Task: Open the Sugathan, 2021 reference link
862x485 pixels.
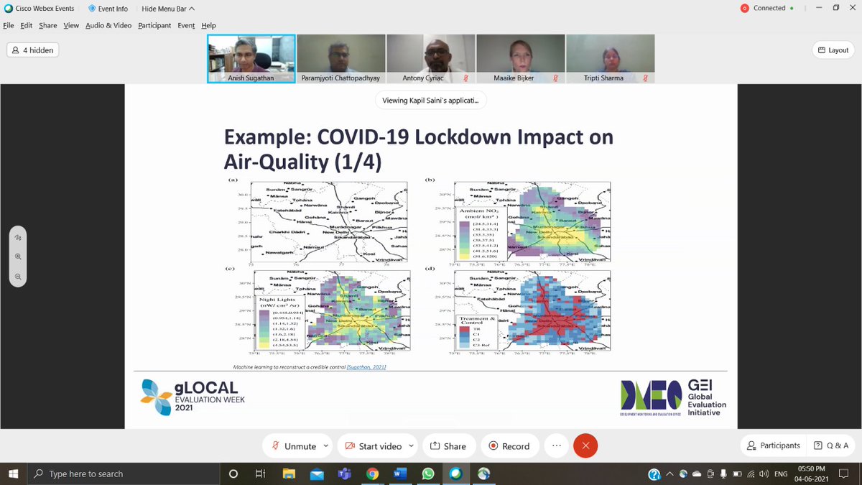Action: pyautogui.click(x=366, y=367)
